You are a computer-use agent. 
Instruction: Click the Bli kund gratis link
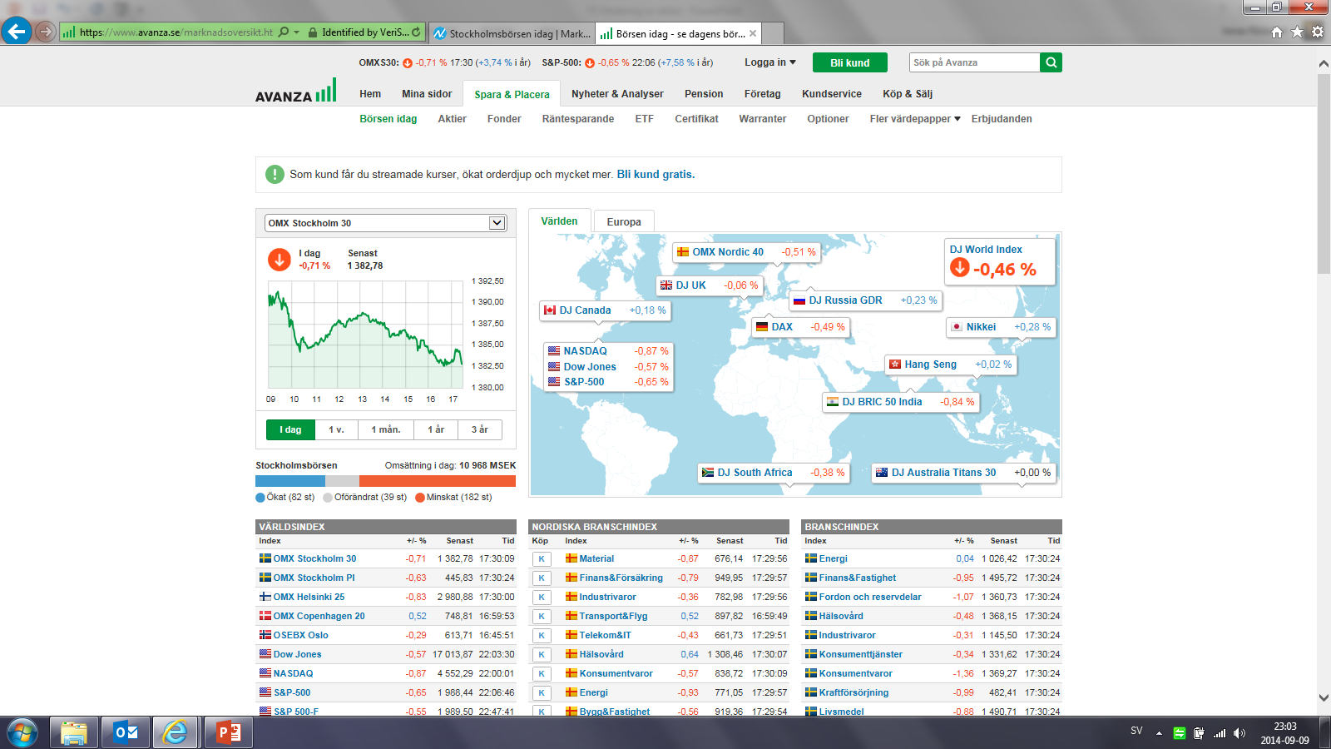coord(656,175)
